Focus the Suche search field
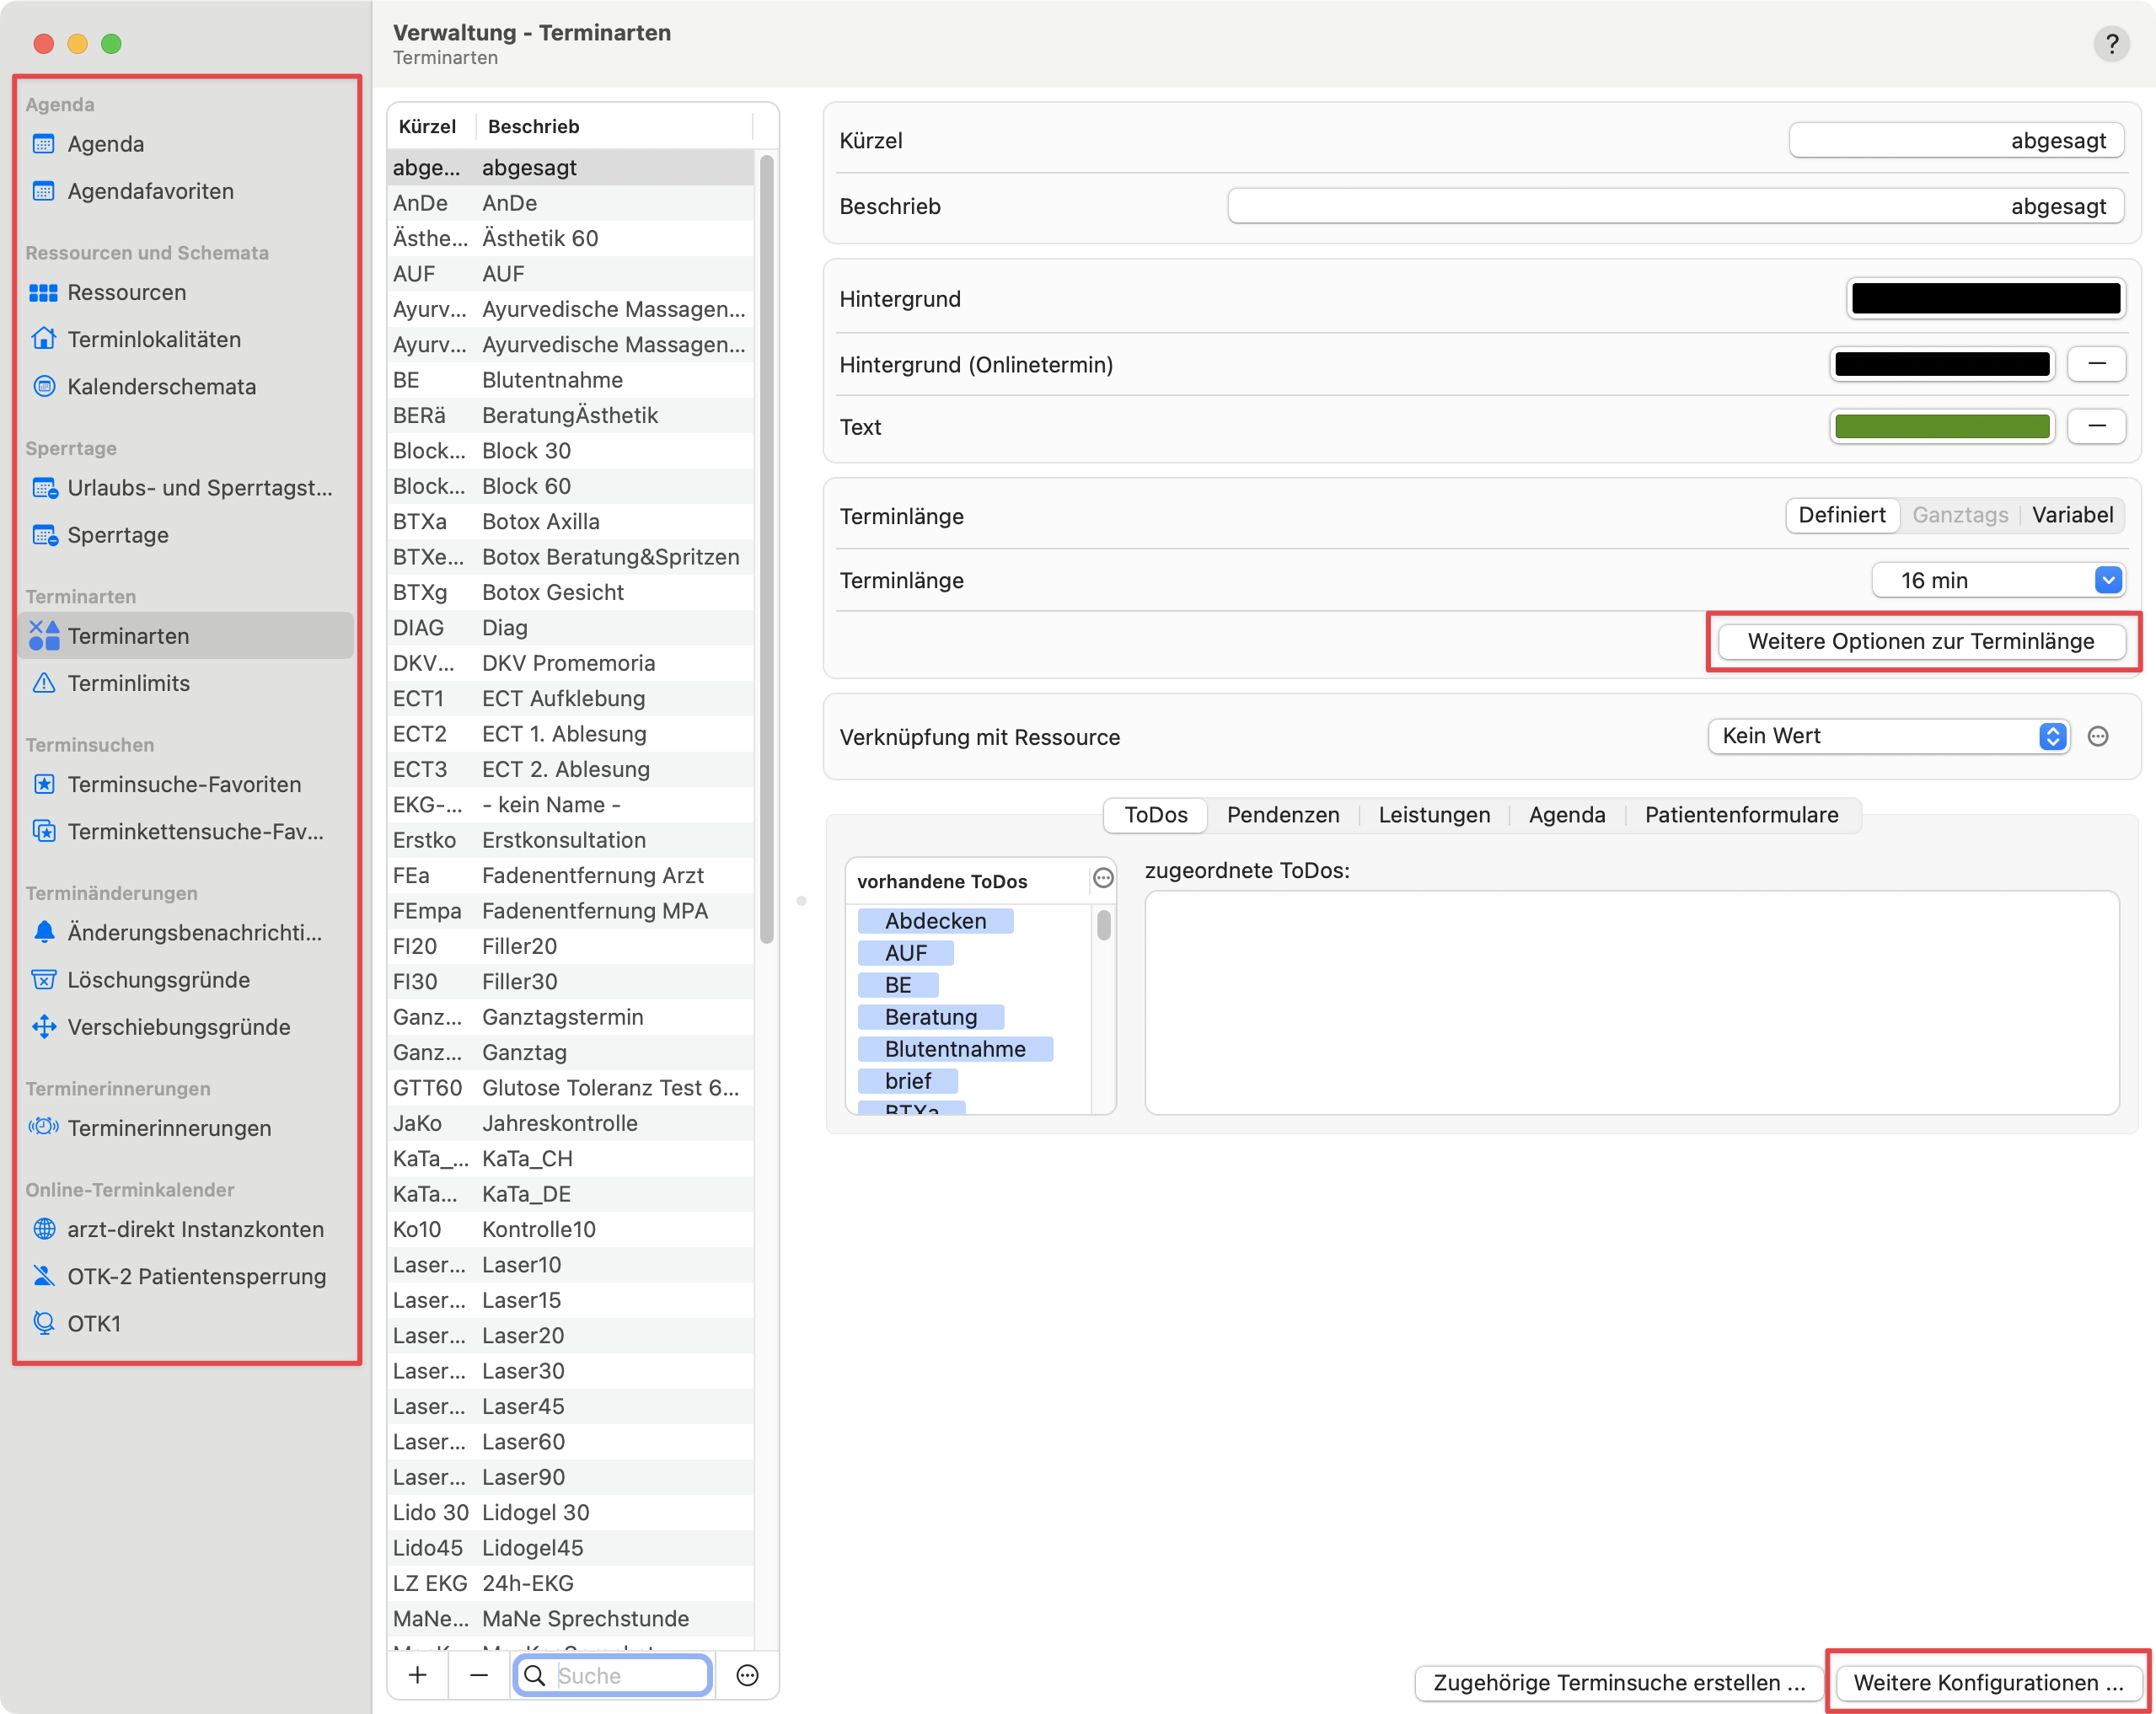2156x1714 pixels. coord(613,1675)
